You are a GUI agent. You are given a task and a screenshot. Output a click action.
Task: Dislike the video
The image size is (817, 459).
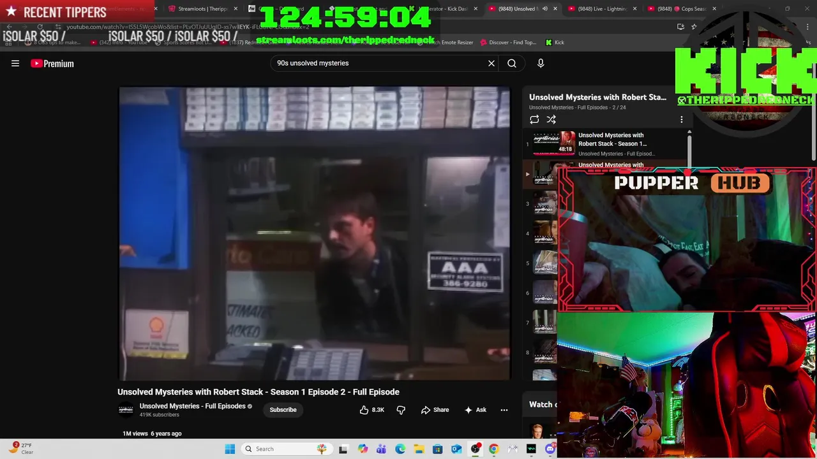[401, 410]
